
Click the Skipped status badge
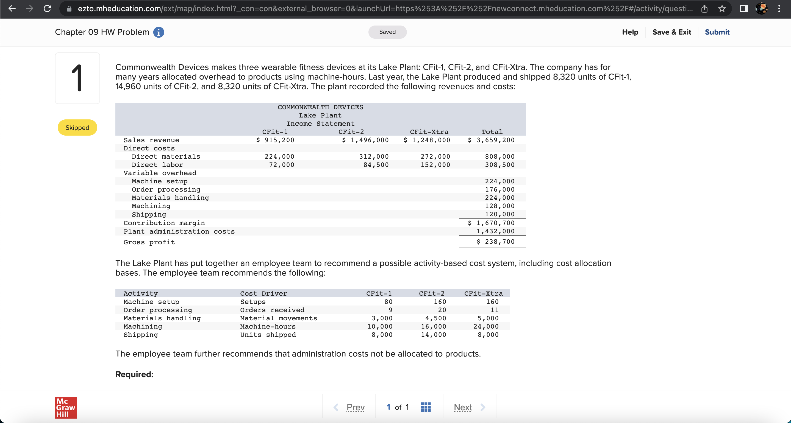coord(77,128)
